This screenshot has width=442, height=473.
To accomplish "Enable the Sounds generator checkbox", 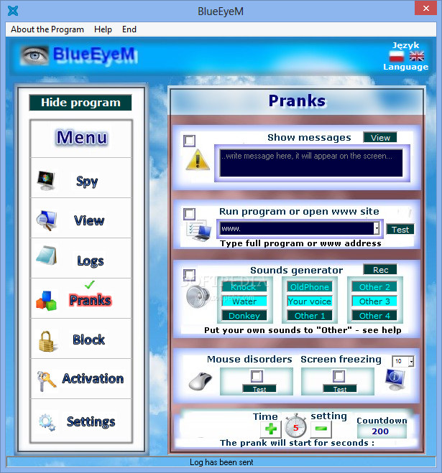I will click(x=190, y=275).
